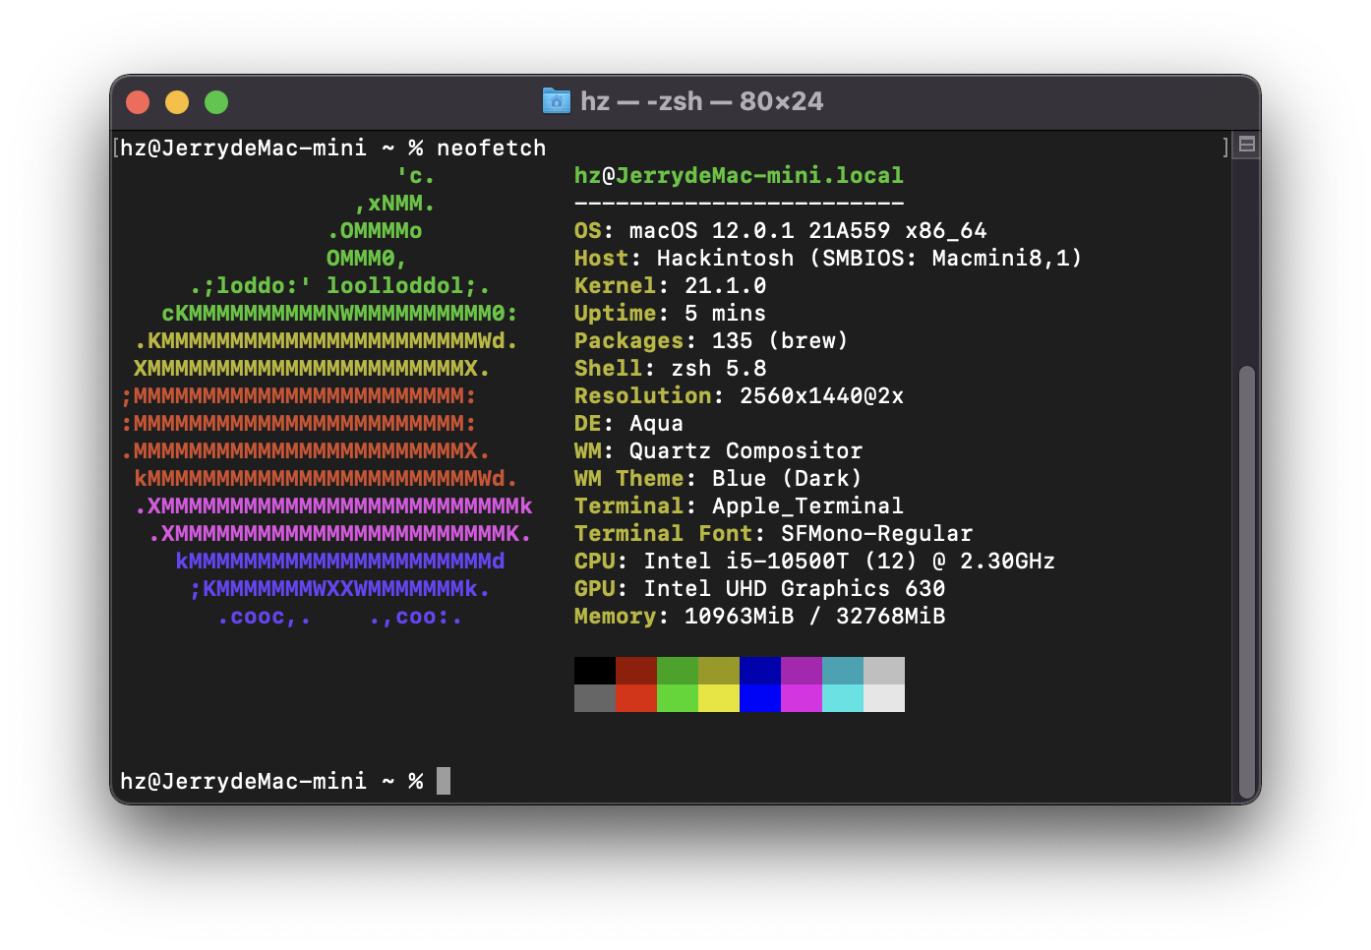Click the GPU value 'Intel UHD Graphics 630'
This screenshot has height=950, width=1371.
[x=794, y=588]
